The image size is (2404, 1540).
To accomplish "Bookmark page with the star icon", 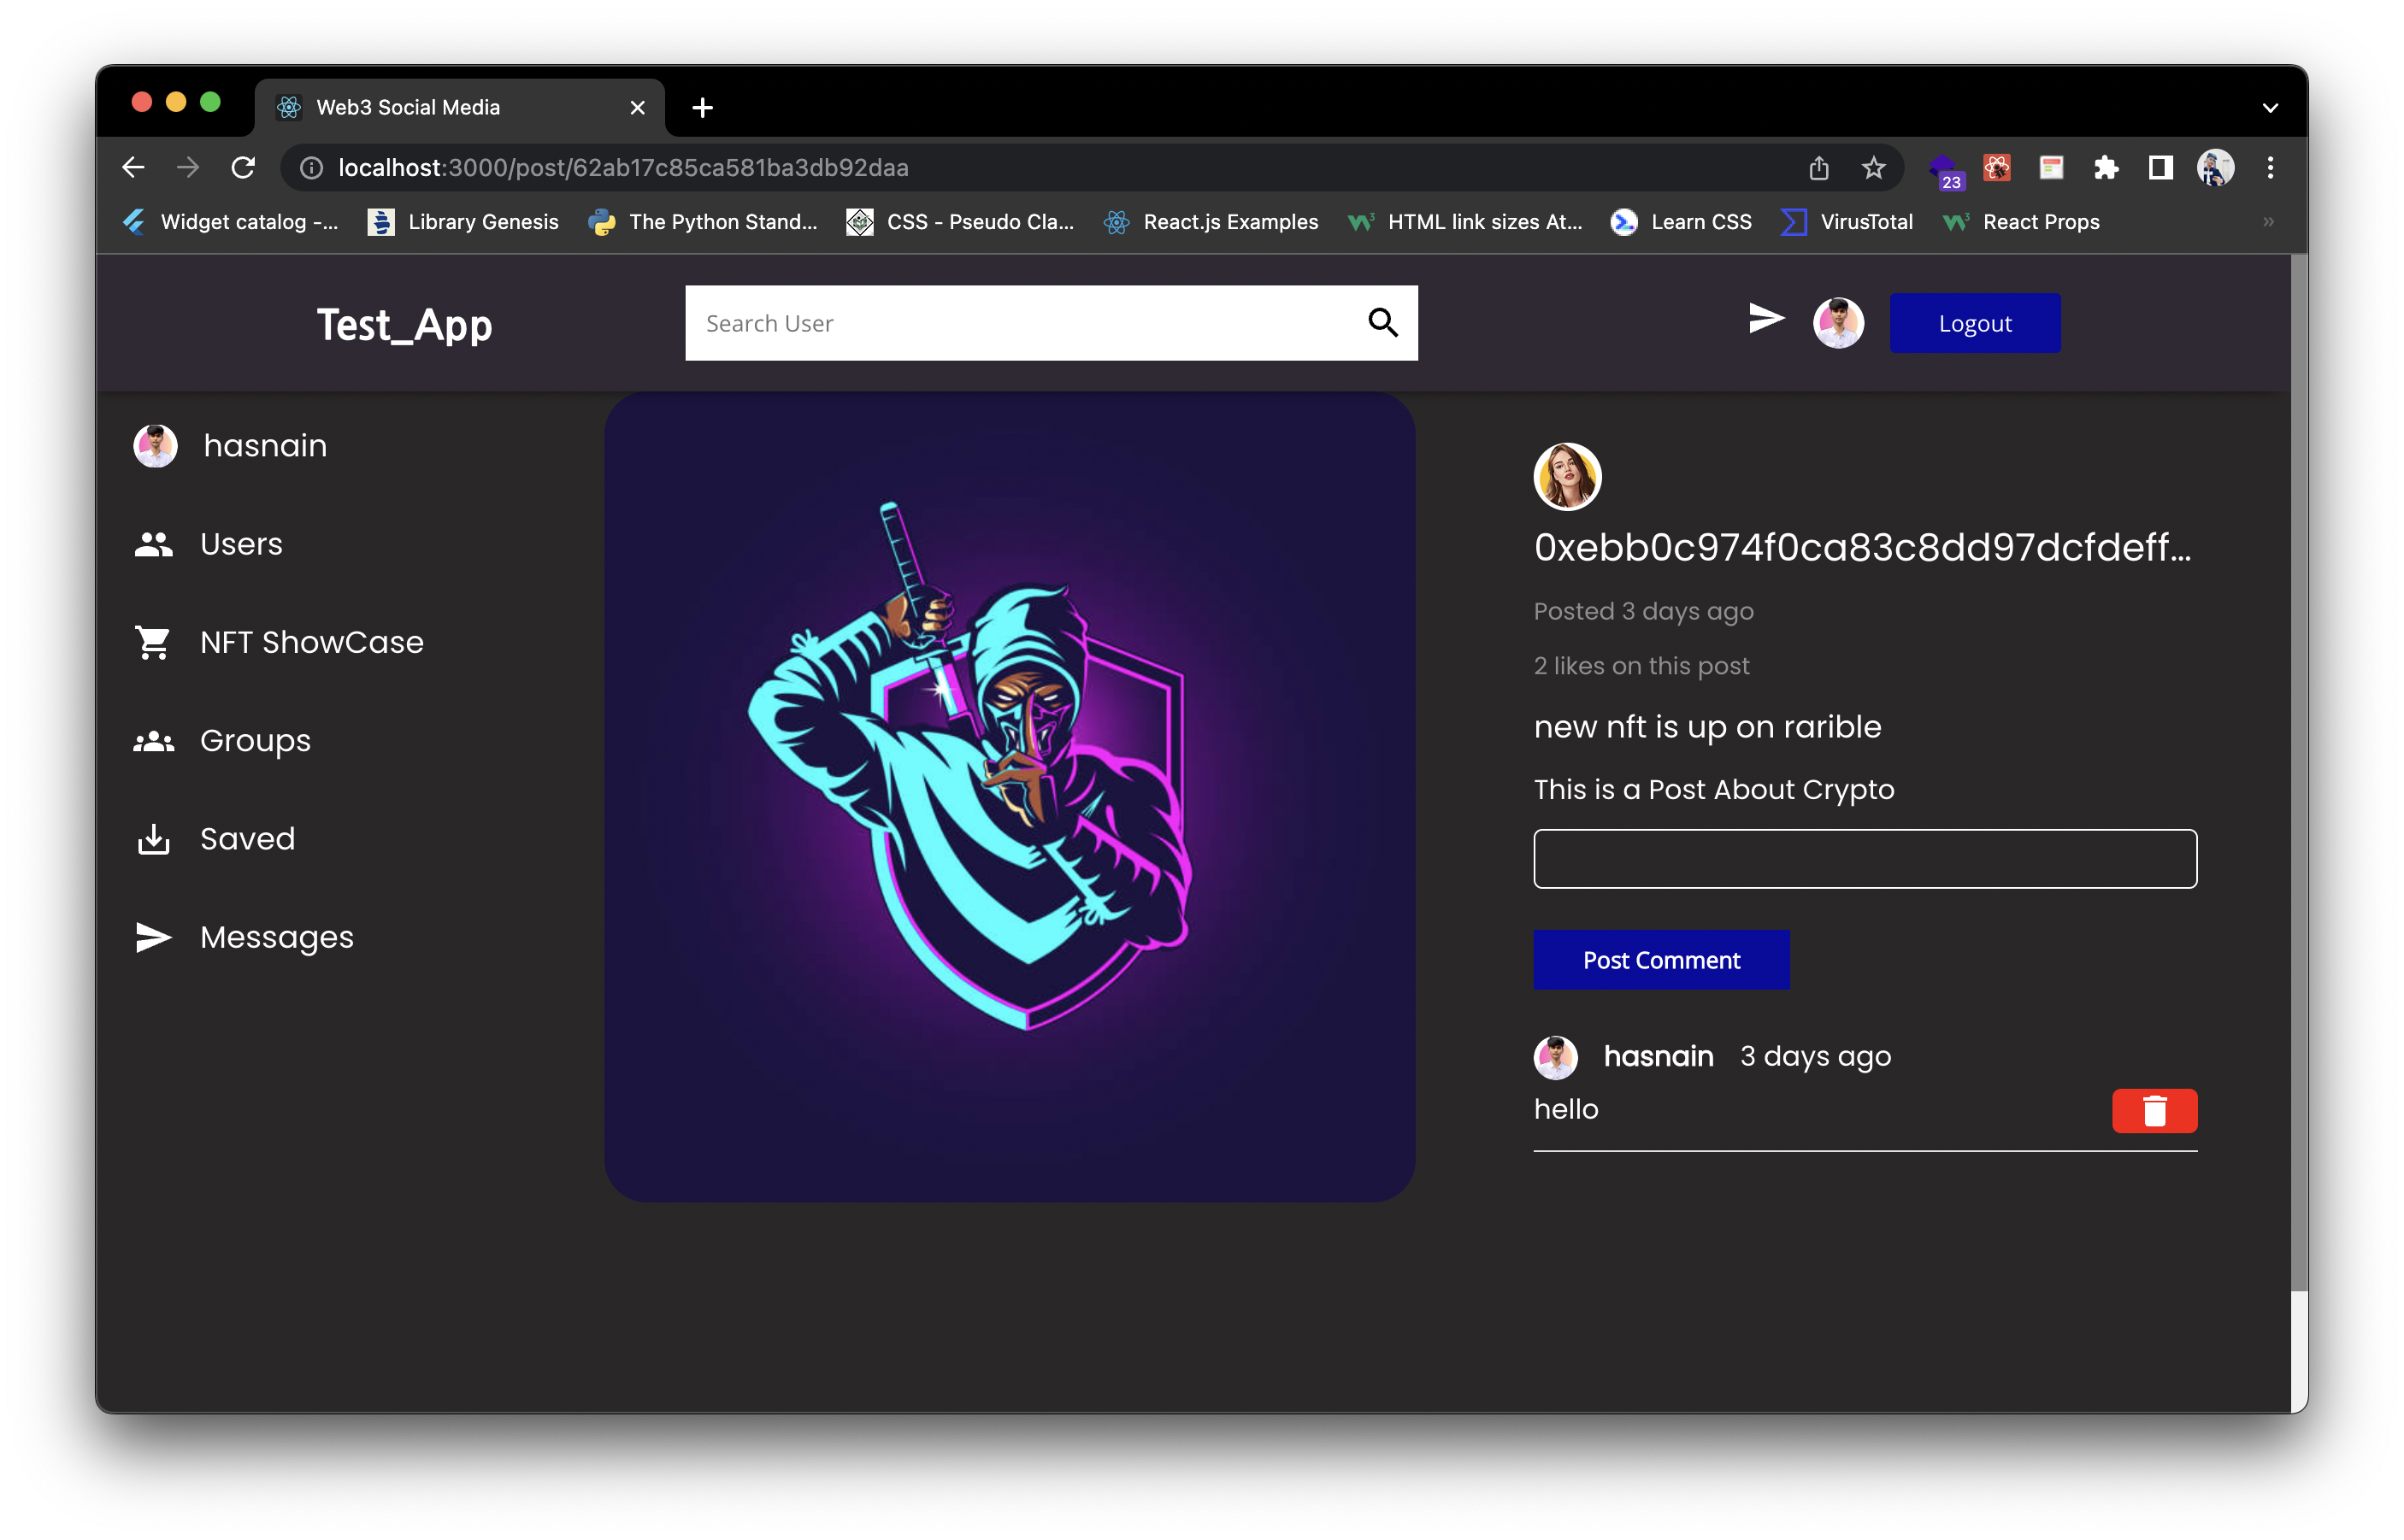I will pyautogui.click(x=1873, y=168).
